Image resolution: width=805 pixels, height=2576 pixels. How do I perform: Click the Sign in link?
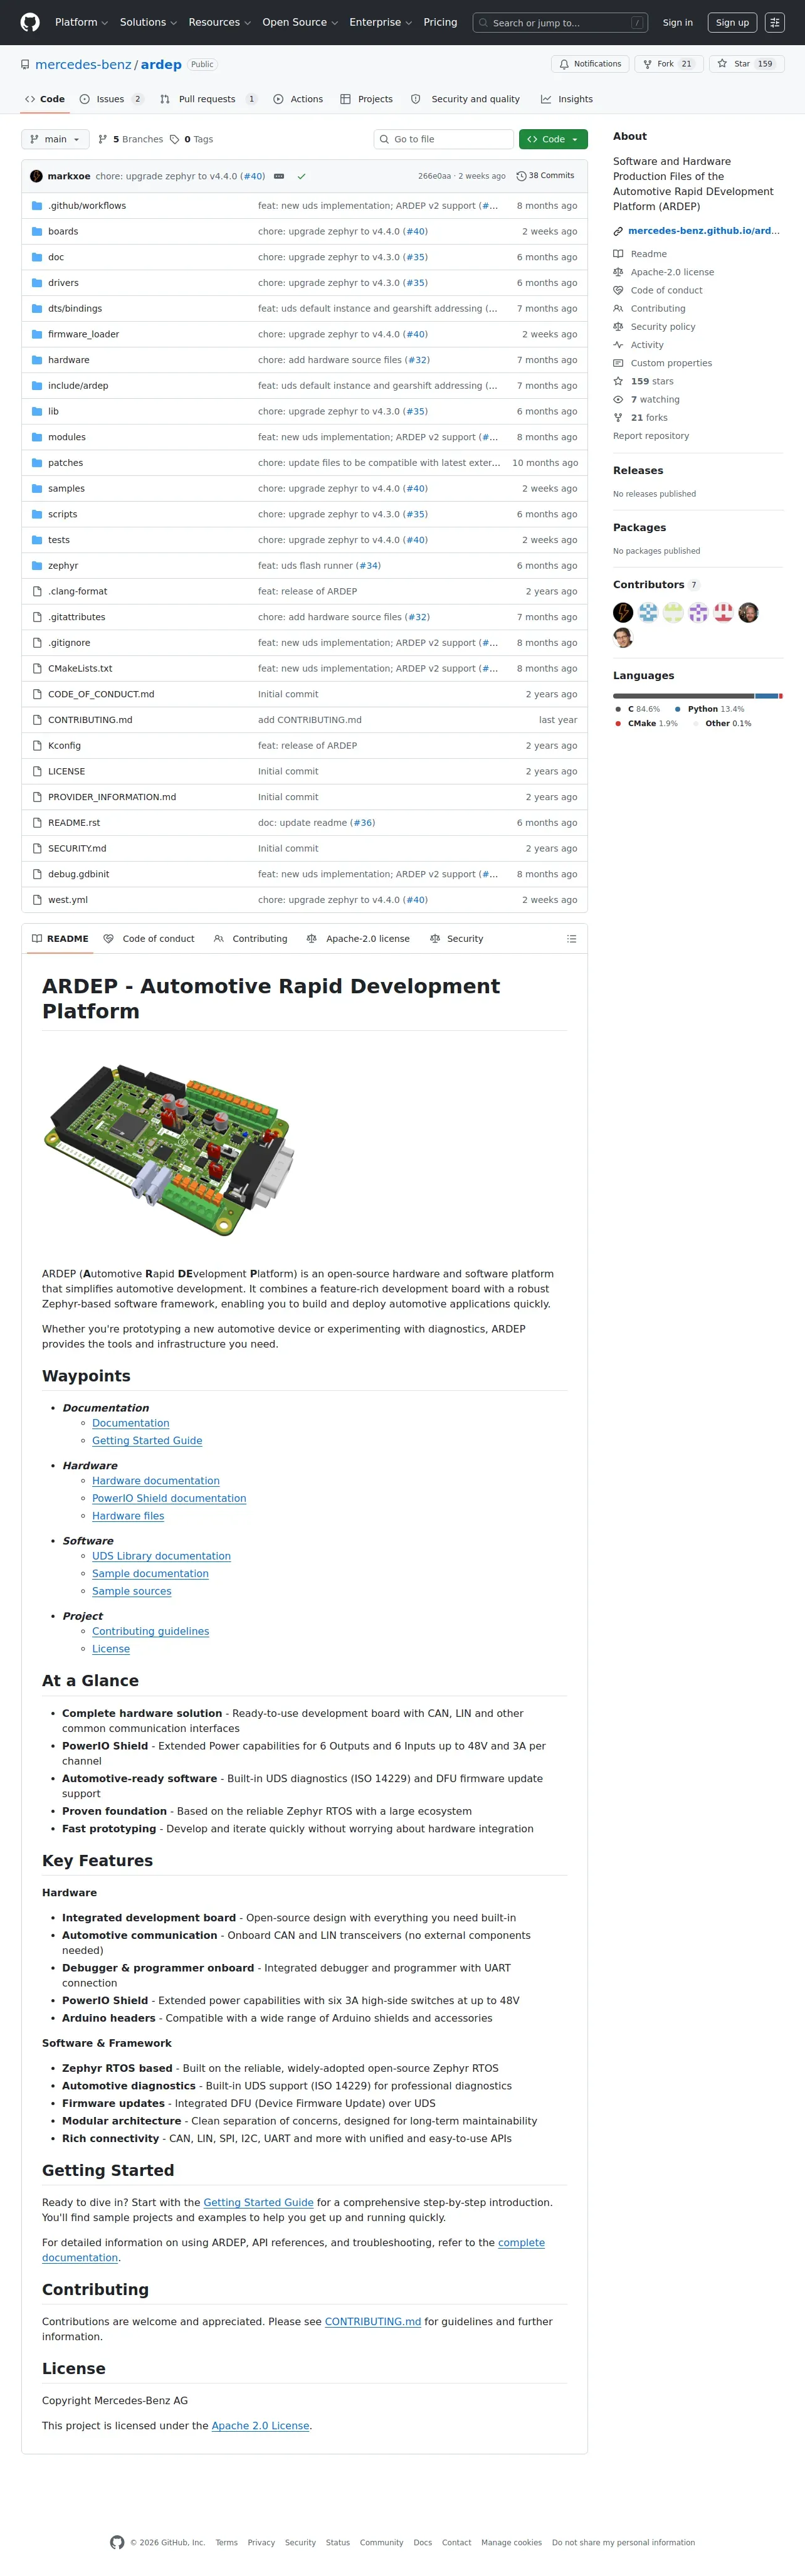pyautogui.click(x=678, y=22)
